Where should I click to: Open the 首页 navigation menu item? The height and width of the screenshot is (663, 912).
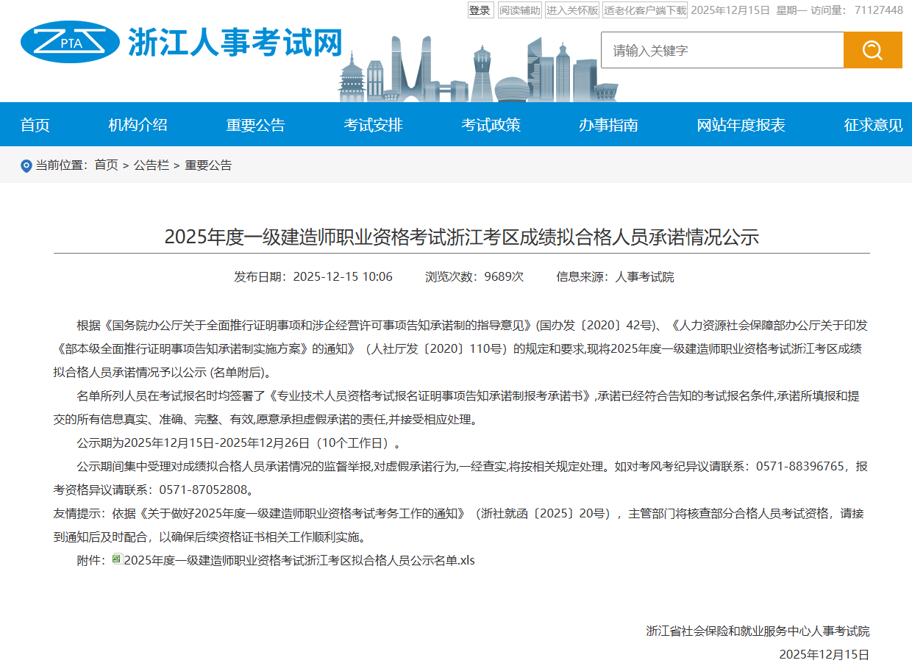click(35, 125)
